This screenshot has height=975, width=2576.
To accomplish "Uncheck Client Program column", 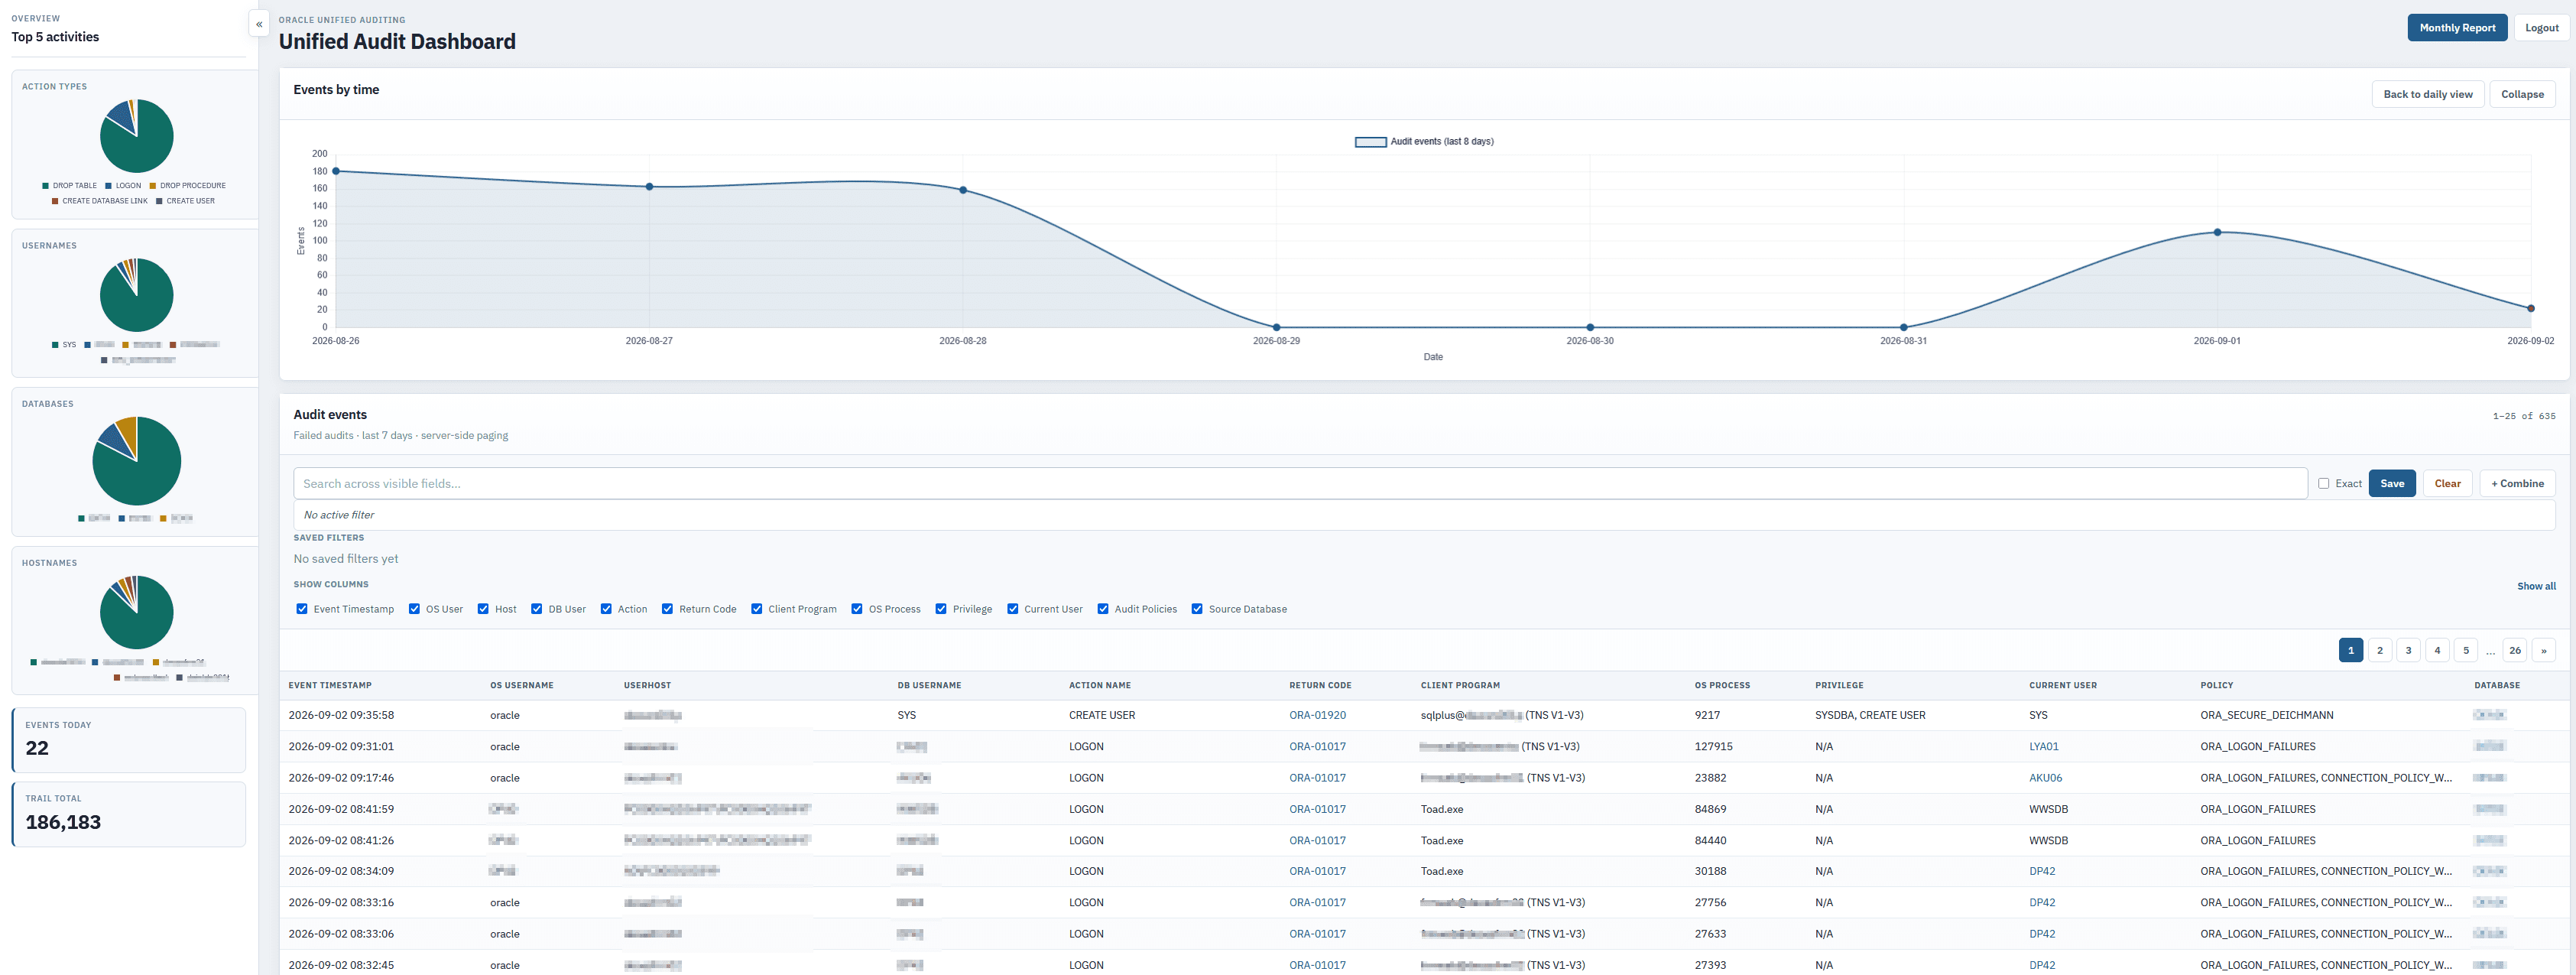I will tap(756, 609).
